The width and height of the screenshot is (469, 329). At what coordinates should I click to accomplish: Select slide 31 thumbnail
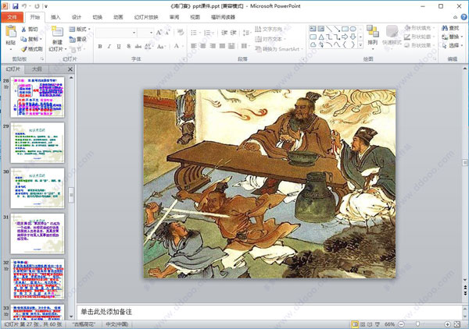pyautogui.click(x=38, y=234)
